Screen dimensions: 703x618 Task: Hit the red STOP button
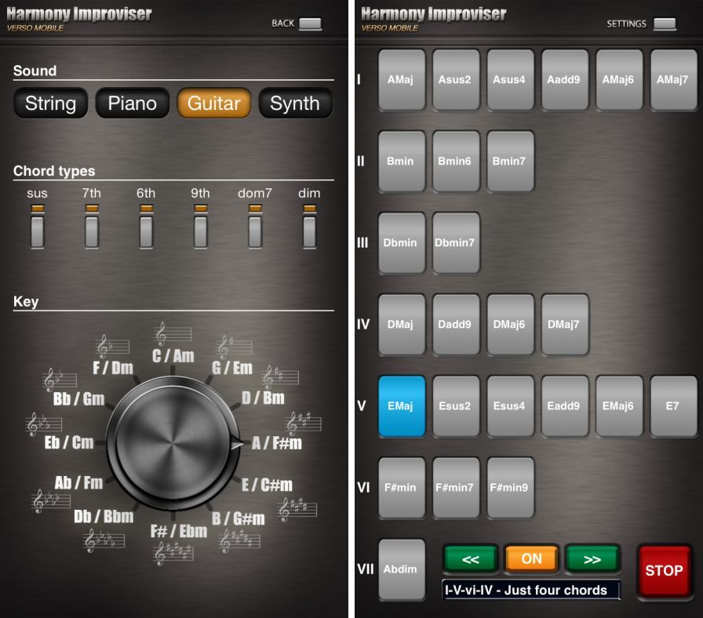point(664,571)
